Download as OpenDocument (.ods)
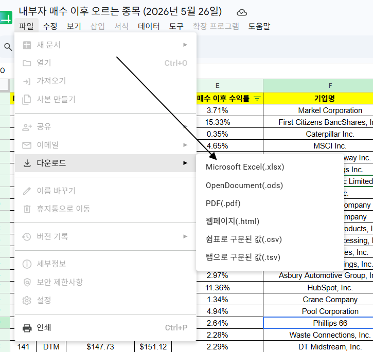This screenshot has height=352, width=373. (270, 186)
